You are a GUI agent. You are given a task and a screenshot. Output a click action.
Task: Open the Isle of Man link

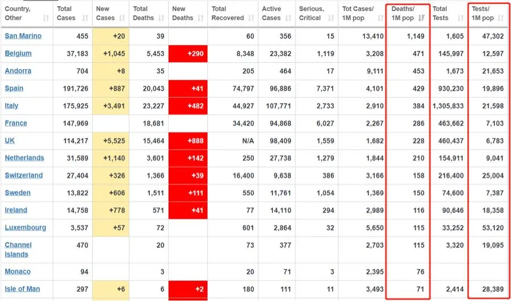[x=22, y=289]
